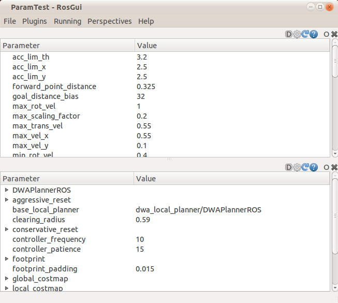The height and width of the screenshot is (303, 338).
Task: Open settings gear of the top panel
Action: point(297,34)
